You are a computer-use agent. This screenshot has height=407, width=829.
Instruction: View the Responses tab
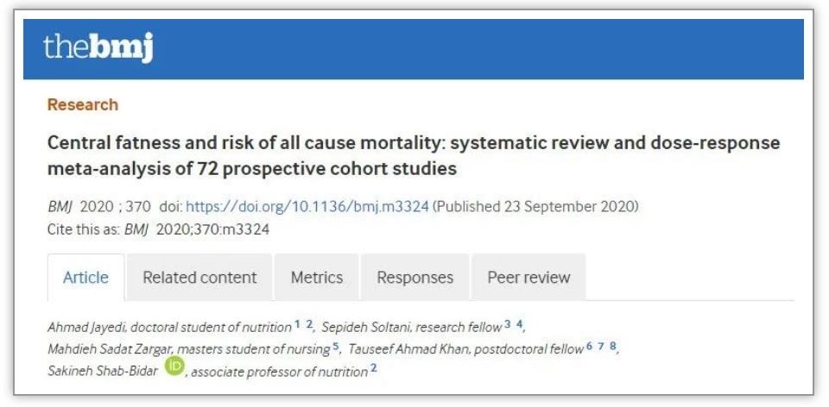tap(414, 278)
